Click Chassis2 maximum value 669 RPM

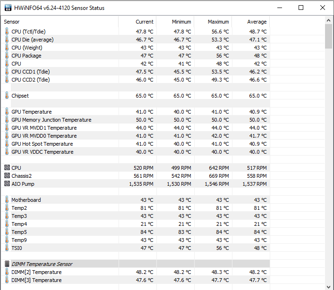point(219,176)
